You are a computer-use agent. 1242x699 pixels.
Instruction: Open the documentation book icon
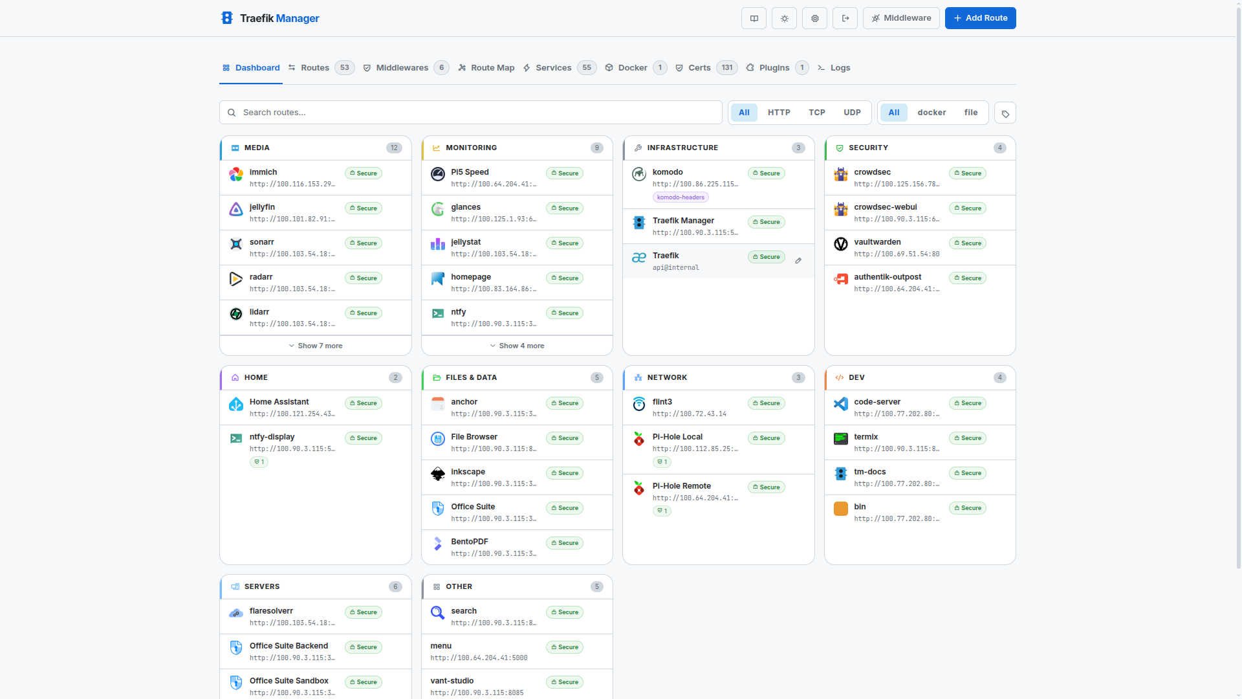(x=754, y=18)
